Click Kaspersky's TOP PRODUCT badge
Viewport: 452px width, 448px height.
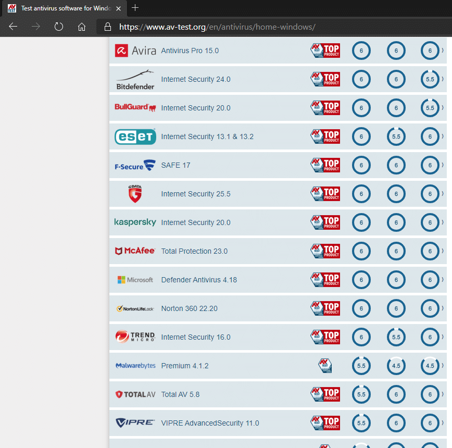(x=325, y=222)
